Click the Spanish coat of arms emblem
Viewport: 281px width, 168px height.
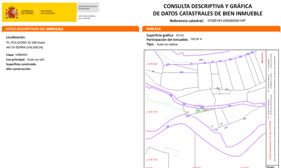pos(12,12)
